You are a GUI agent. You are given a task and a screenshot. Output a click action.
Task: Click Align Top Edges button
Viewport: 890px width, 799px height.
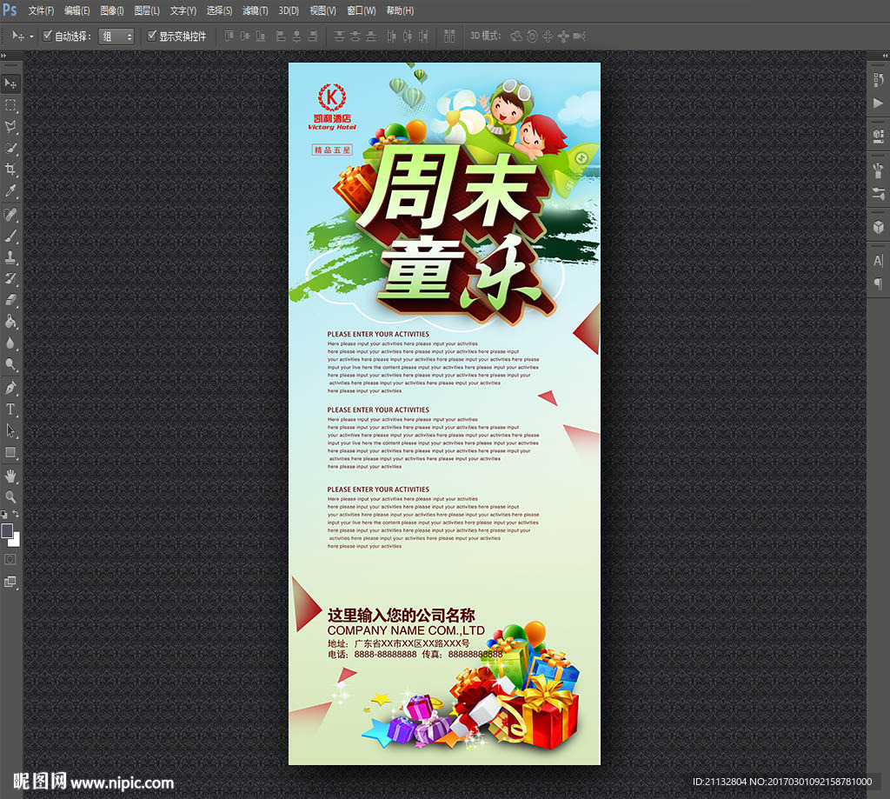[x=229, y=37]
